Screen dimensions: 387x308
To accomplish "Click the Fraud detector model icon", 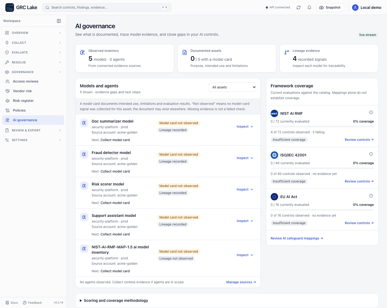I will point(84,154).
